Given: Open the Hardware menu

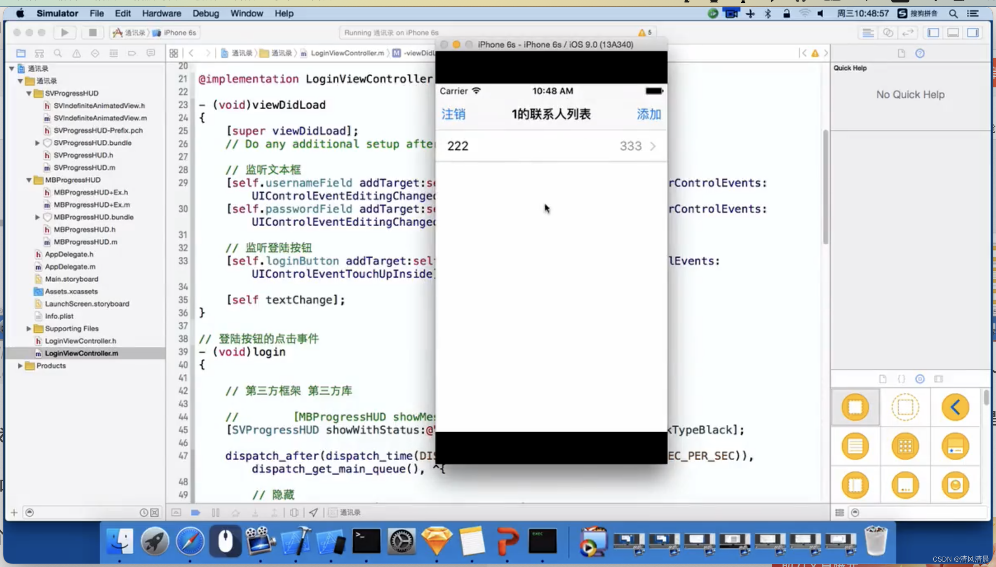Looking at the screenshot, I should pos(162,14).
